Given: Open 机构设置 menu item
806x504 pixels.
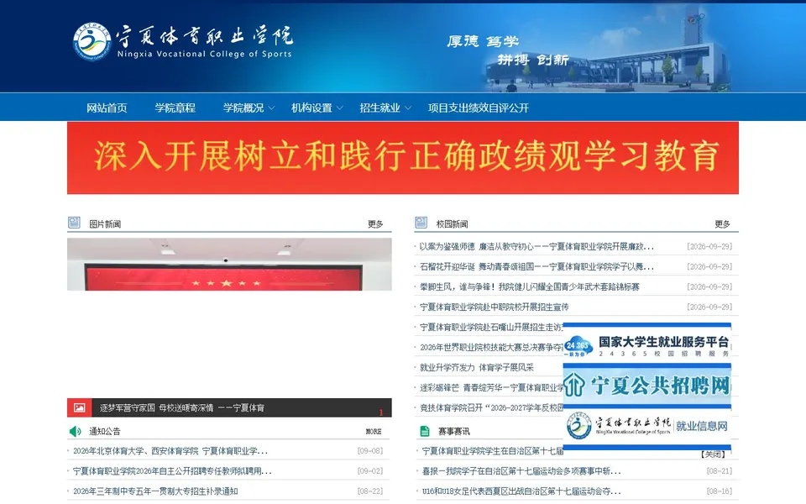Looking at the screenshot, I should coord(311,108).
